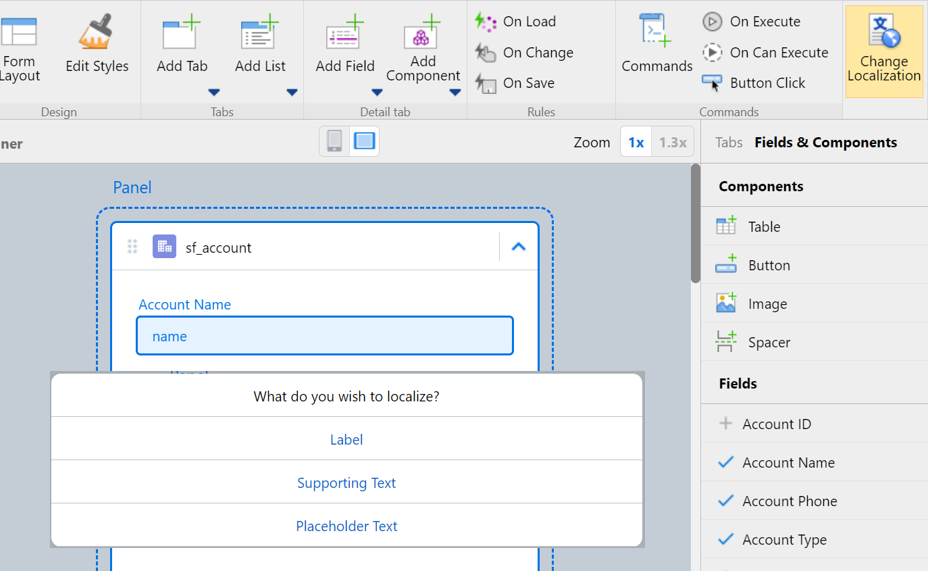This screenshot has width=928, height=571.
Task: Add an On Load rule
Action: (516, 22)
